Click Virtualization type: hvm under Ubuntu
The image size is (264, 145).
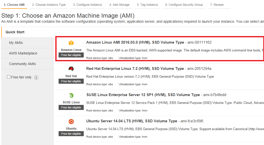click(x=133, y=137)
